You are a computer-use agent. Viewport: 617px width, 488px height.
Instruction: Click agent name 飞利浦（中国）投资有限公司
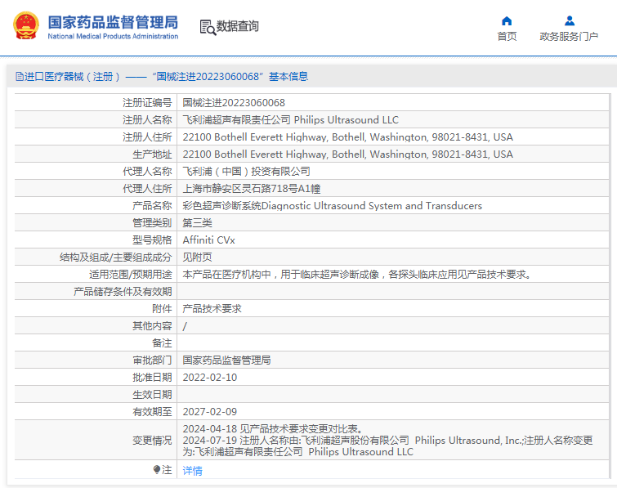pyautogui.click(x=246, y=172)
